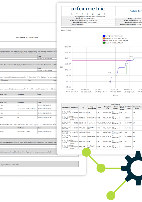Select the 'Batch Tre' report title text
142x202 pixels.
point(136,11)
